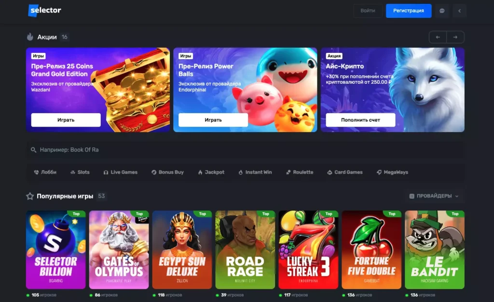494x302 pixels.
Task: Click Пополнить счет on the Айс-Крипто banner
Action: pos(360,120)
